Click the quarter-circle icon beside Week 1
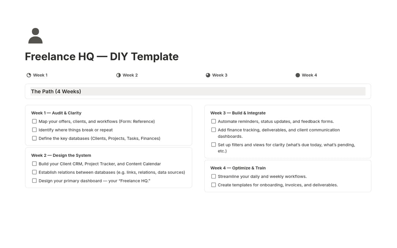 pyautogui.click(x=29, y=75)
